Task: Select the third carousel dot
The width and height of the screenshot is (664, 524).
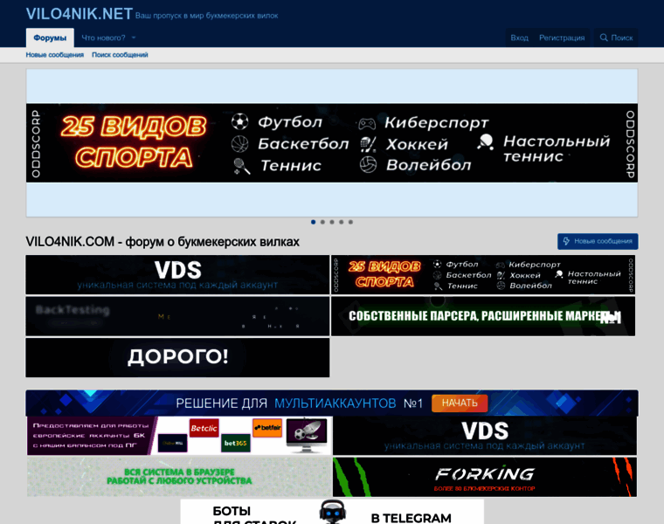Action: [332, 222]
